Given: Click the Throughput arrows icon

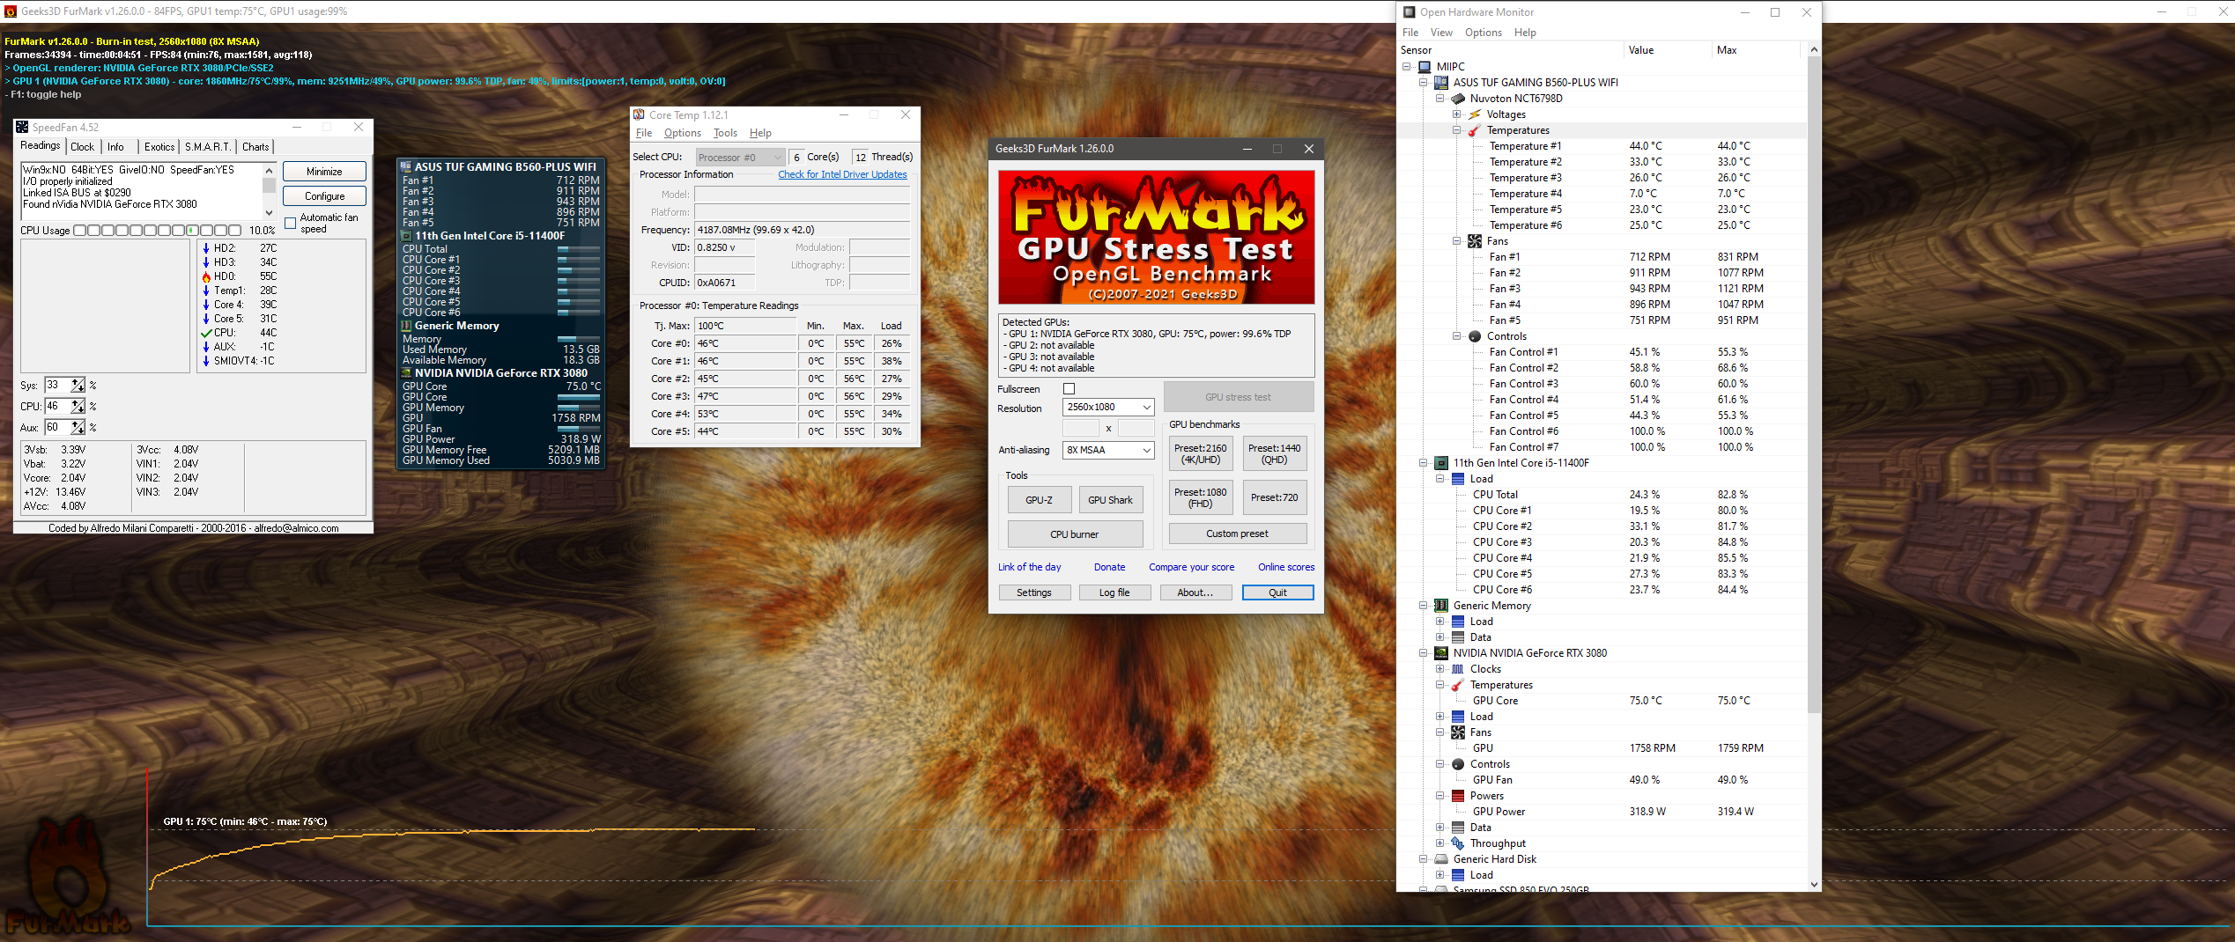Looking at the screenshot, I should [1458, 843].
